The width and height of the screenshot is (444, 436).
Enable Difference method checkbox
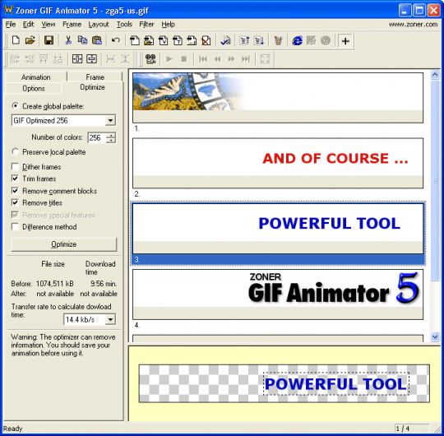[x=15, y=227]
